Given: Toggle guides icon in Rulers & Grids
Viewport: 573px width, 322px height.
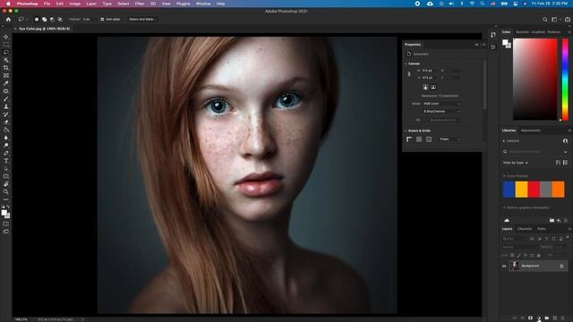Looking at the screenshot, I should 429,140.
